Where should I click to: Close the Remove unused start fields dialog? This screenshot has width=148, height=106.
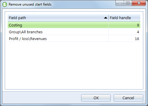139,3
